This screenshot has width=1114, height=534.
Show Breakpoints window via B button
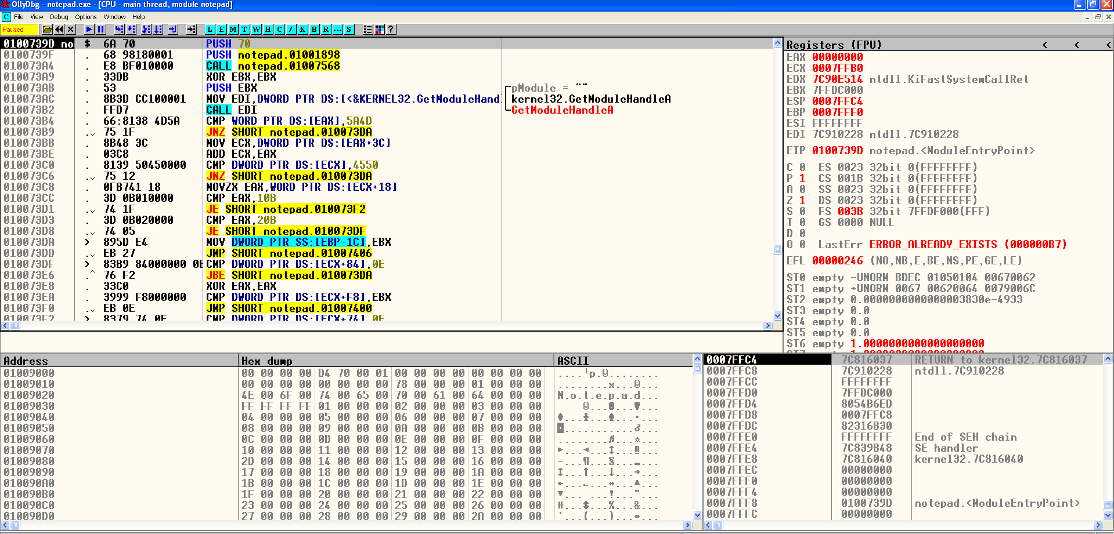[x=314, y=29]
